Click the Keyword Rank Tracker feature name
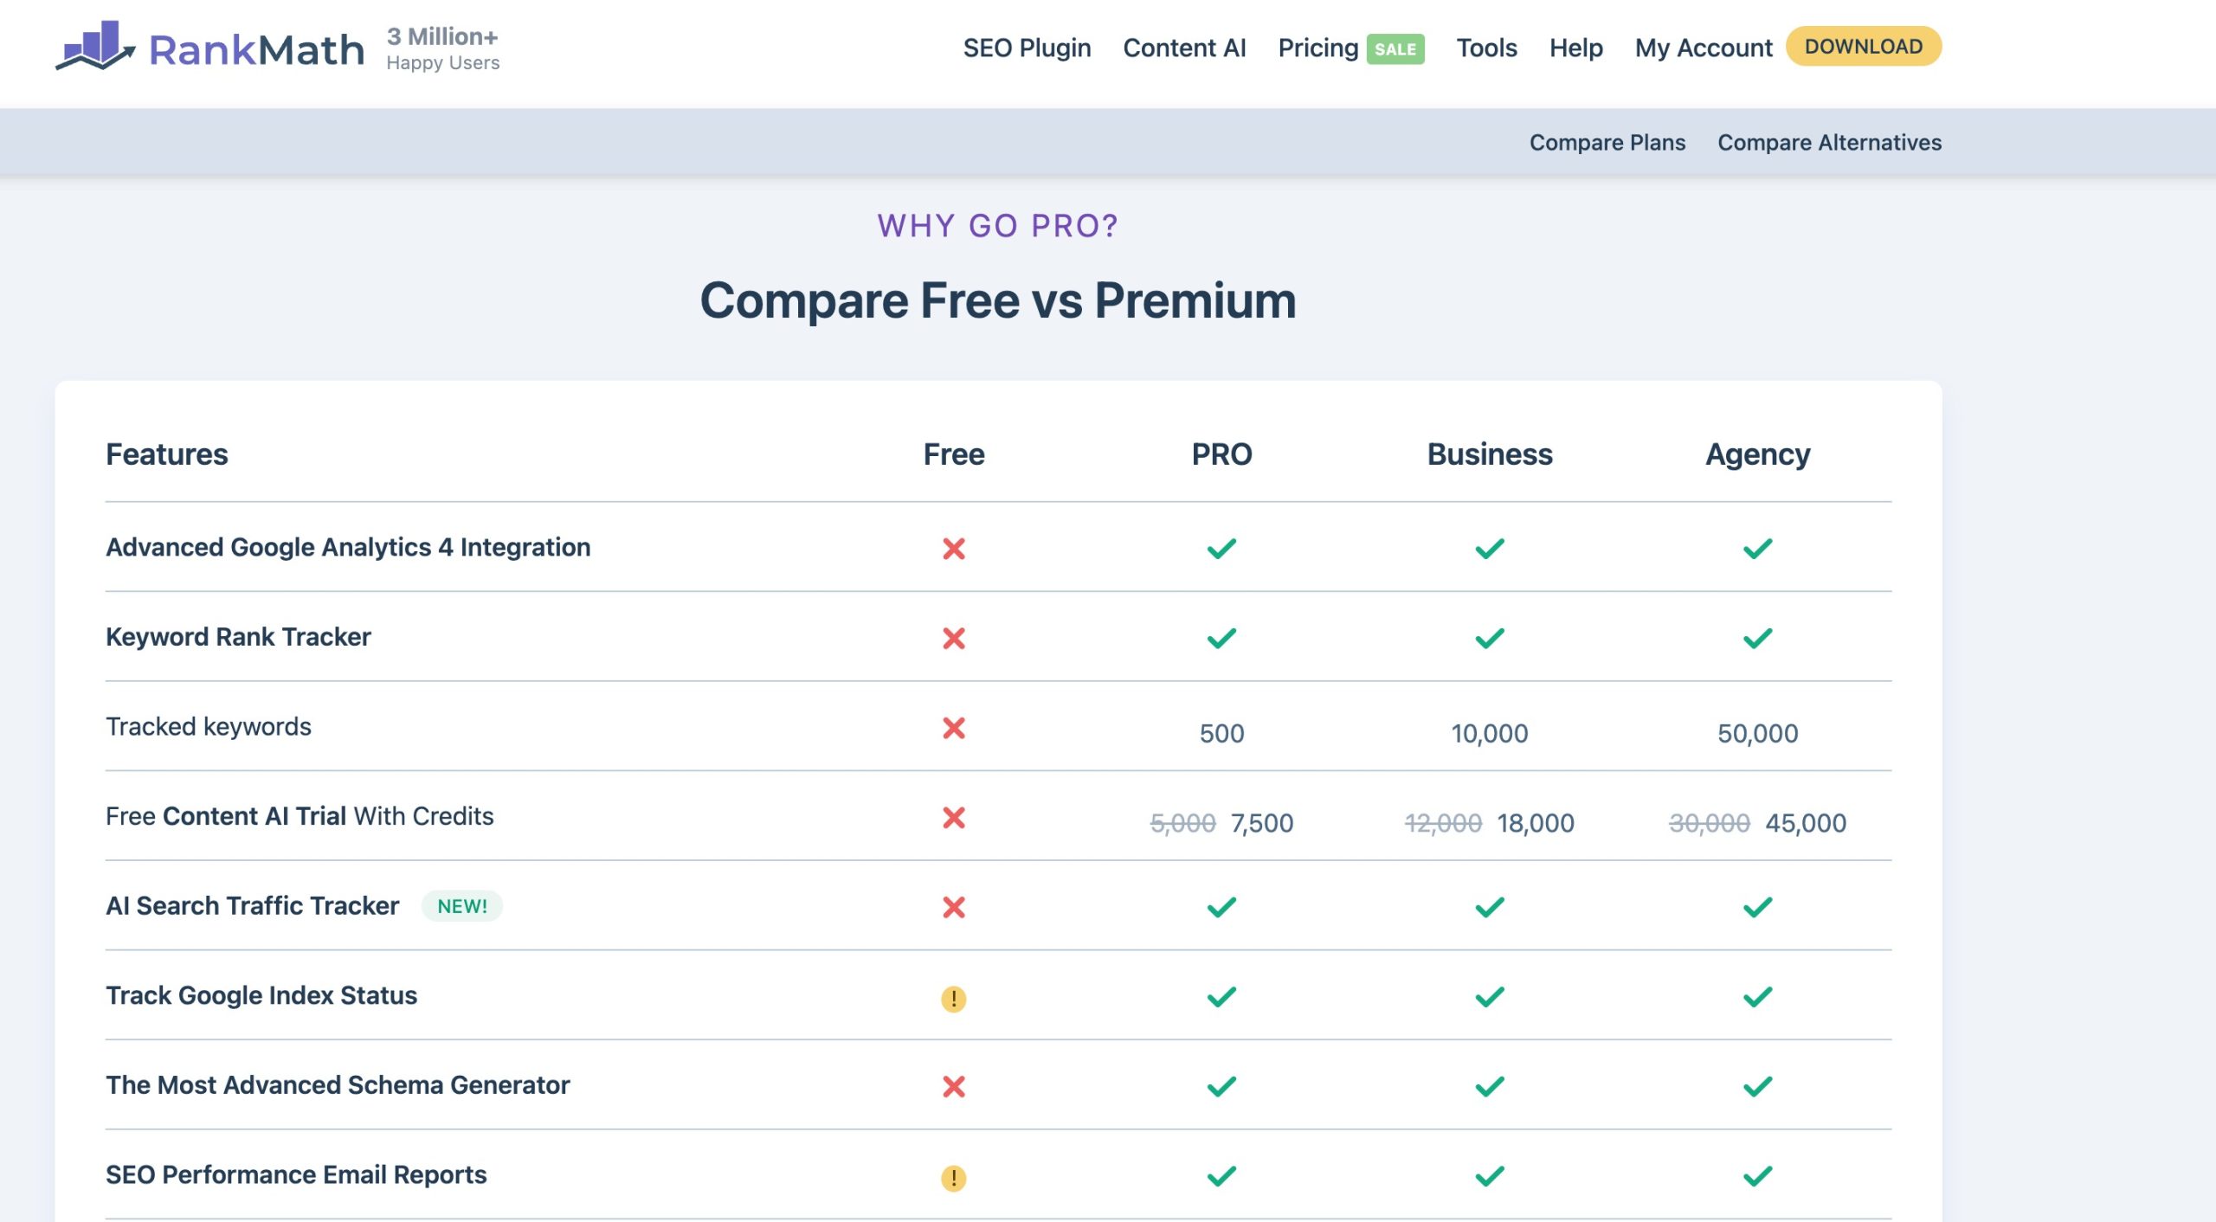The height and width of the screenshot is (1222, 2216). click(x=238, y=637)
